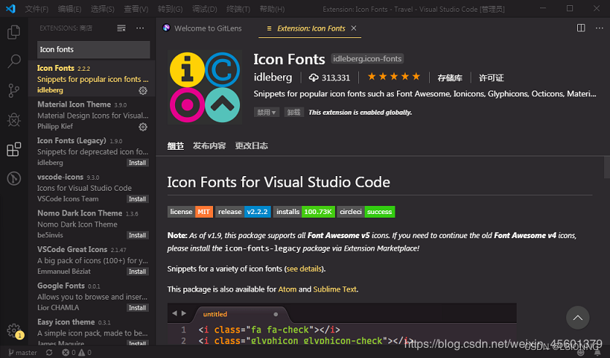Click the release v2.2.2 badge
Image resolution: width=610 pixels, height=358 pixels.
pos(243,212)
